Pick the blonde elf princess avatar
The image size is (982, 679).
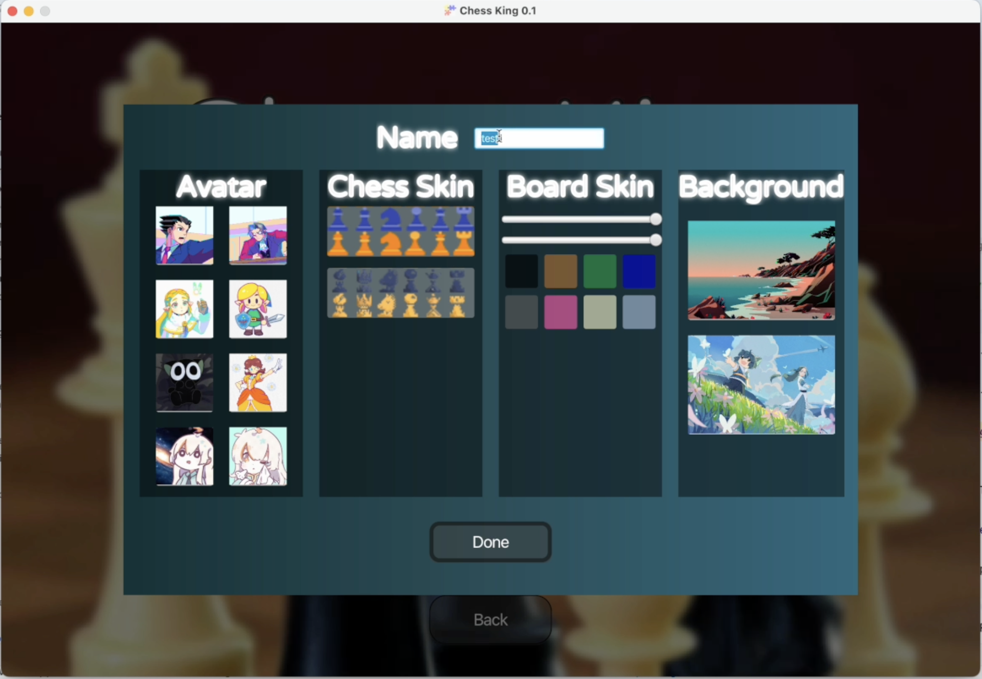(x=184, y=309)
